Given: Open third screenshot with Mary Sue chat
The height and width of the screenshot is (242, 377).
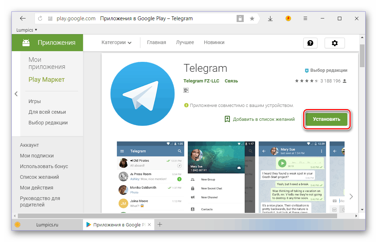Looking at the screenshot, I should pyautogui.click(x=292, y=177).
